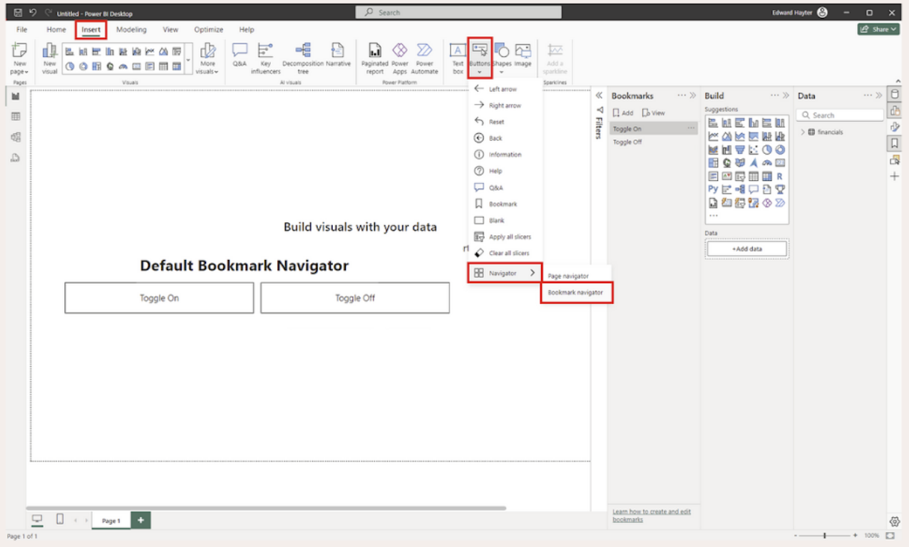909x547 pixels.
Task: Click the cylinder Data pane icon on right rail
Action: pyautogui.click(x=895, y=95)
